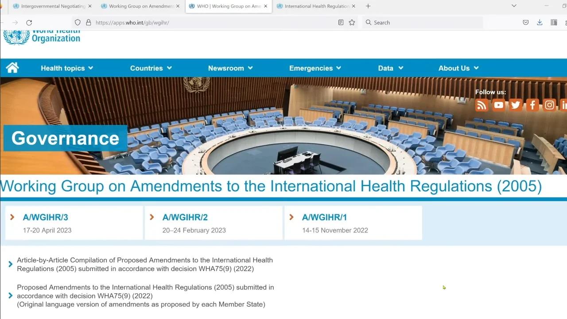567x319 pixels.
Task: Open the RSS feed icon
Action: coord(482,105)
